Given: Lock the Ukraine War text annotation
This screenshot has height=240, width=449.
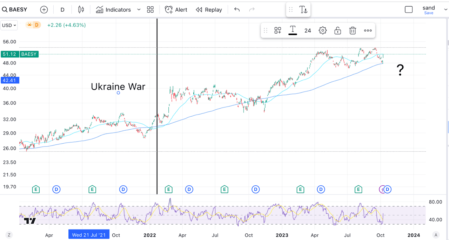Looking at the screenshot, I should [x=337, y=30].
